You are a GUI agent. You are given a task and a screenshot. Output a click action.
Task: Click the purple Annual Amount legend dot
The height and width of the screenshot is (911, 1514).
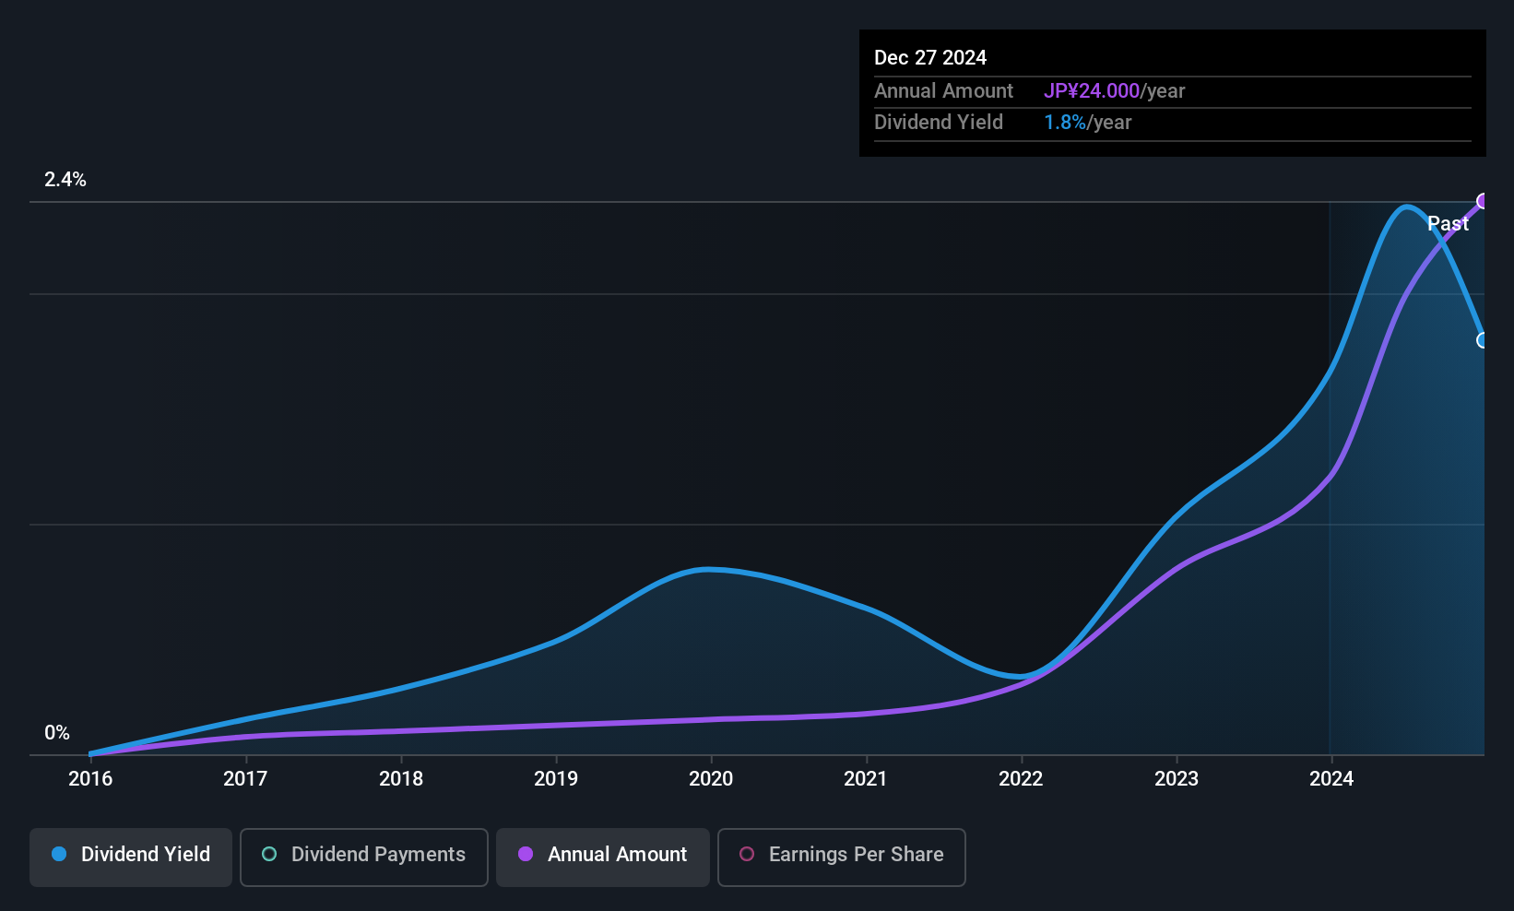pos(526,854)
